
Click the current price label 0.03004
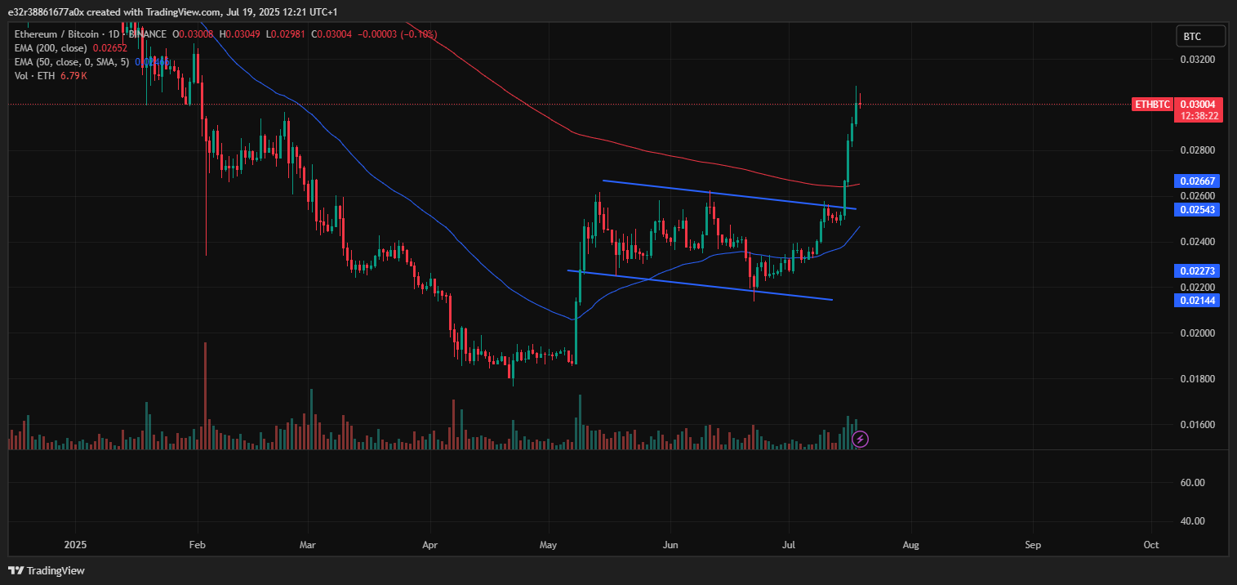coord(1200,105)
